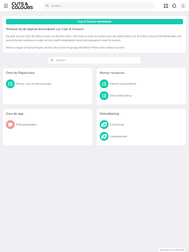This screenshot has width=189, height=252.
Task: Open the apps grid icon
Action: tap(166, 6)
